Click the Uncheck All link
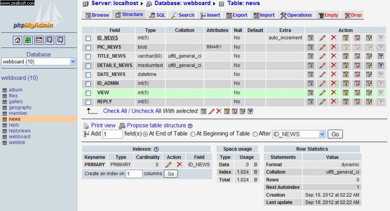This screenshot has height=211, width=390. coord(146,111)
